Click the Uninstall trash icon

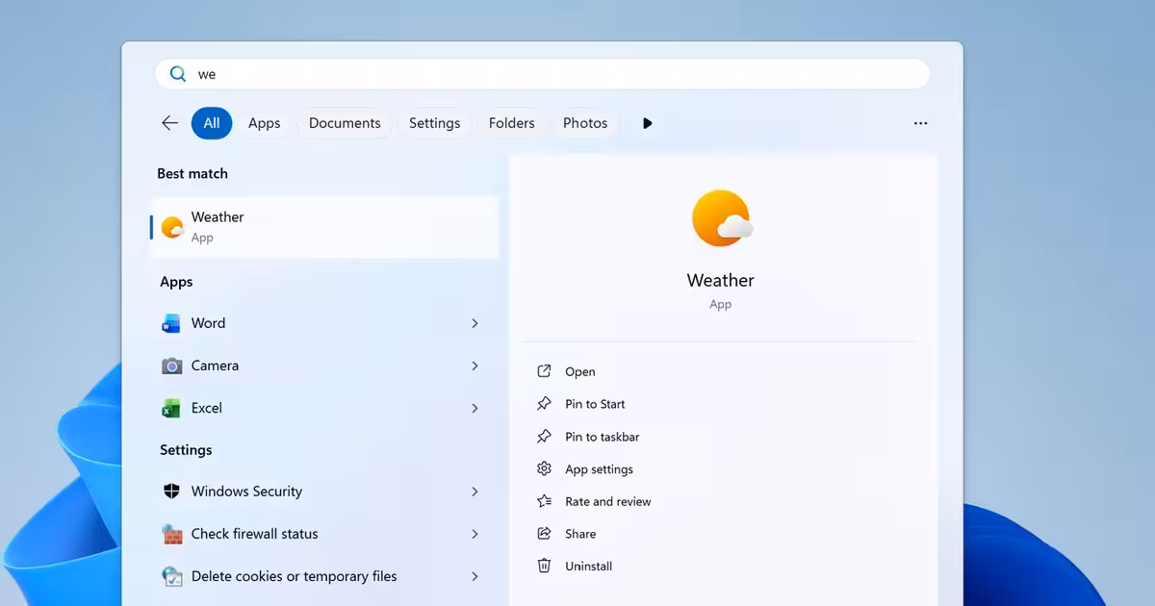[544, 566]
